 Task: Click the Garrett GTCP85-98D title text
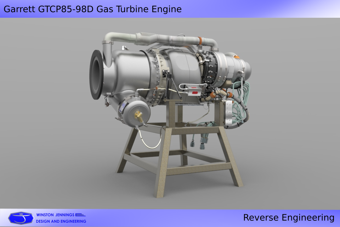point(93,10)
